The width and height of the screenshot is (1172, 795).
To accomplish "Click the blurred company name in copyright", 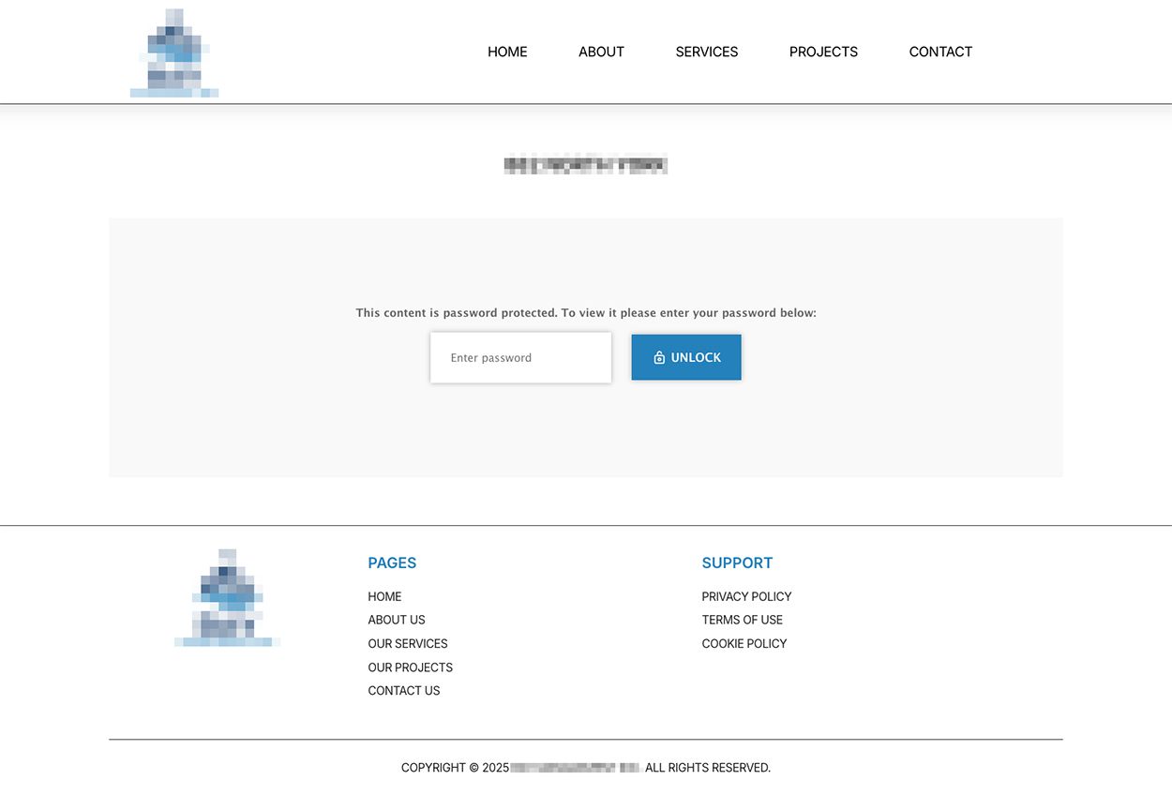I will click(x=575, y=768).
